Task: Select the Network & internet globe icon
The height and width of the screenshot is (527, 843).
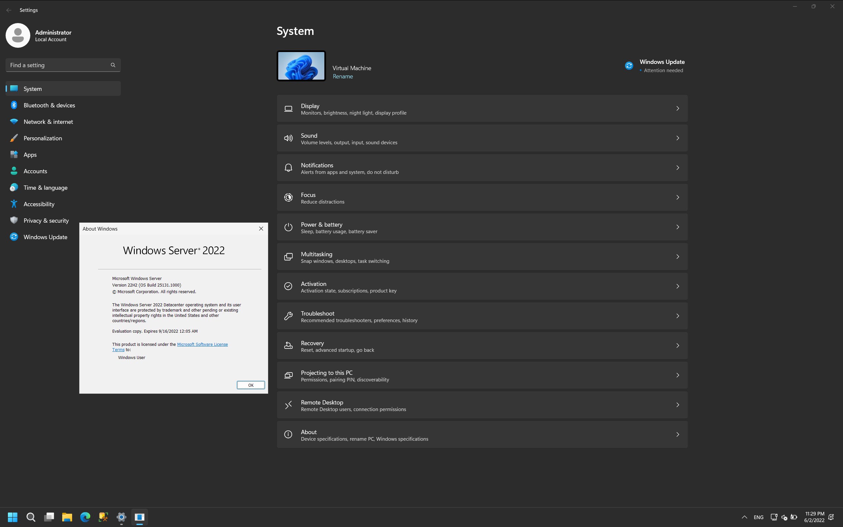Action: pos(14,121)
